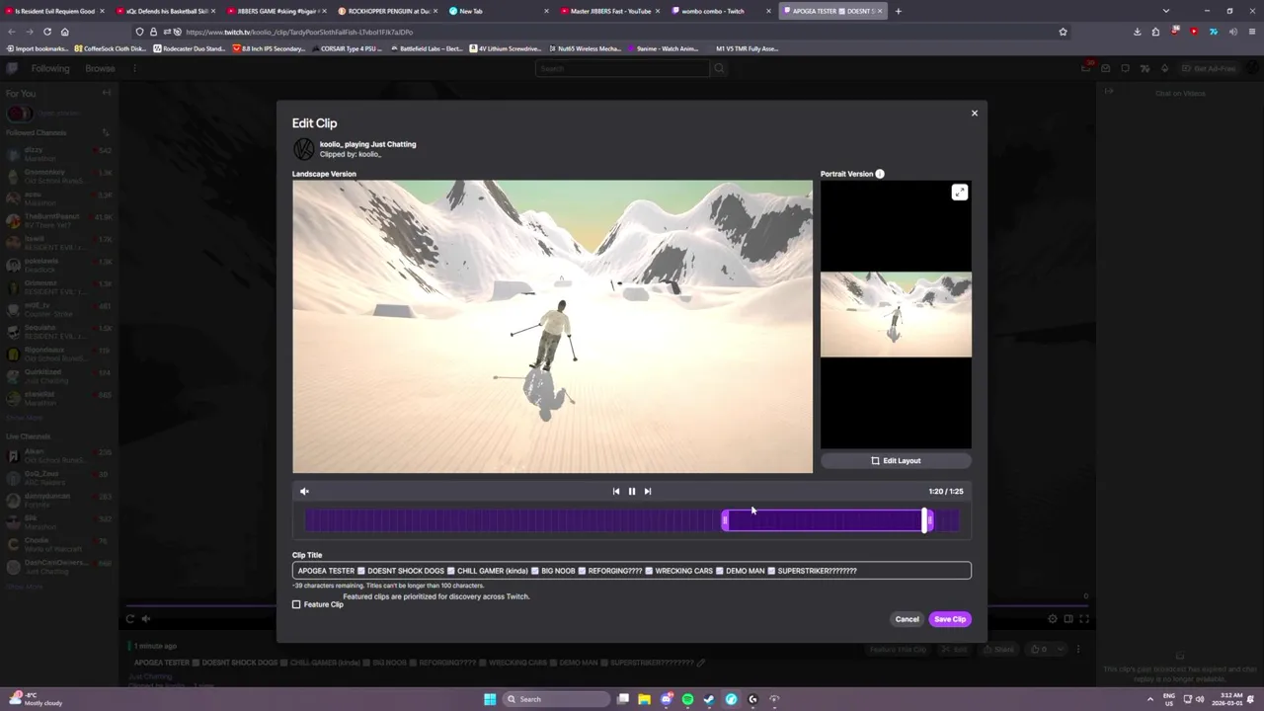Switch to the ROCKHOPPER PENGUIN tab

tap(387, 11)
